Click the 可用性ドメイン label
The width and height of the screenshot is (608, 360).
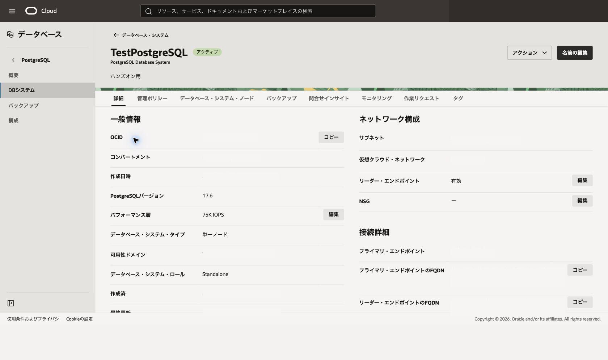(128, 255)
